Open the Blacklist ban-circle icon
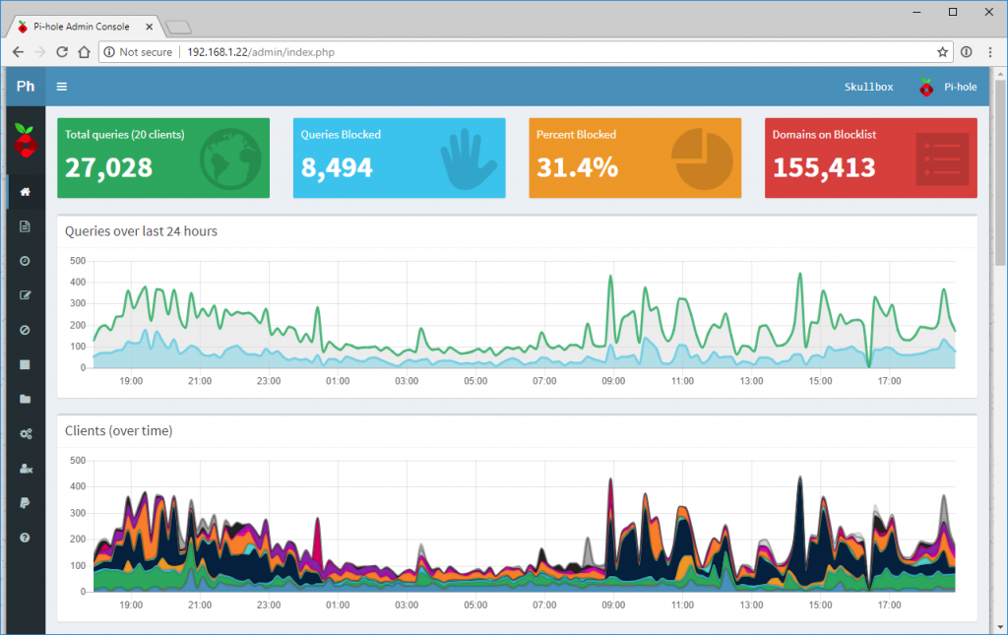 coord(25,330)
